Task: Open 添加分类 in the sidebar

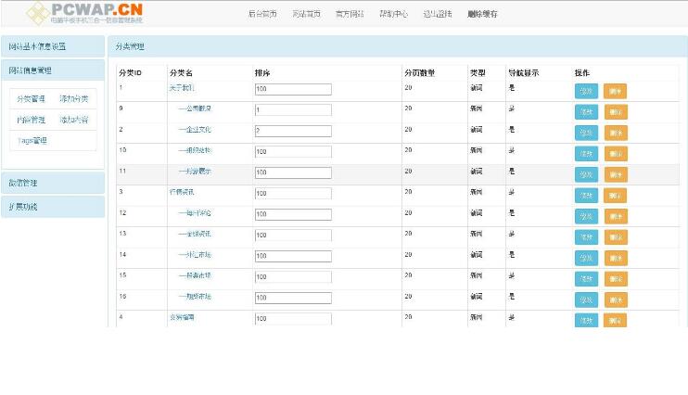Action: pos(74,98)
